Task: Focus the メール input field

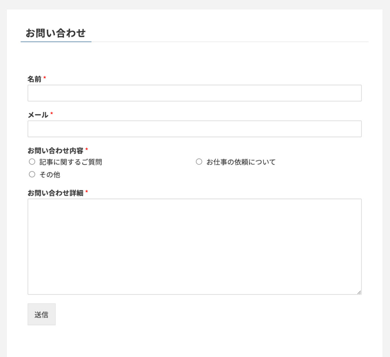Action: pyautogui.click(x=195, y=129)
